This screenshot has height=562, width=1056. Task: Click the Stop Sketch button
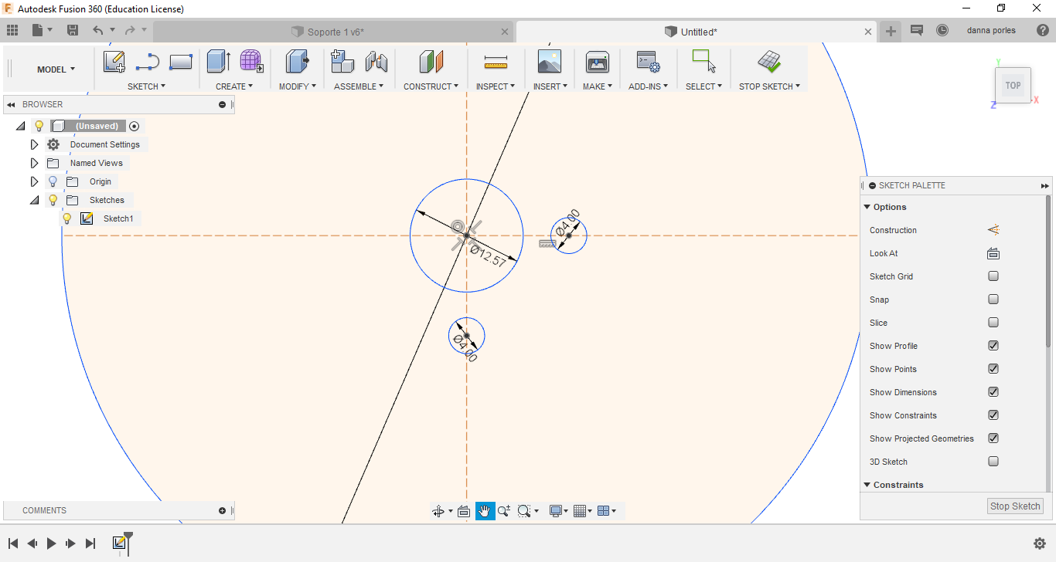1015,506
